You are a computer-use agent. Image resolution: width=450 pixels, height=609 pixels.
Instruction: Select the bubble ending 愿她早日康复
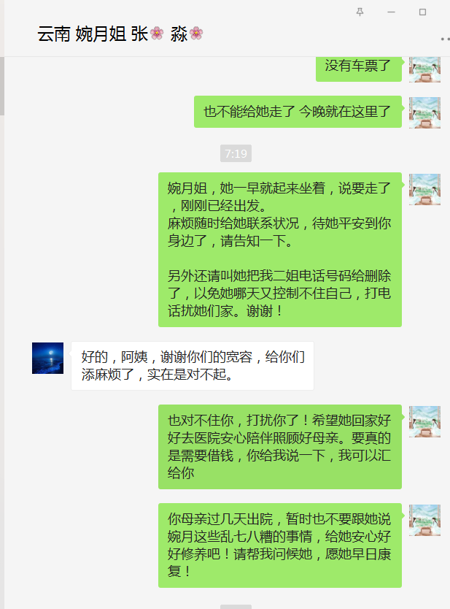(x=280, y=545)
